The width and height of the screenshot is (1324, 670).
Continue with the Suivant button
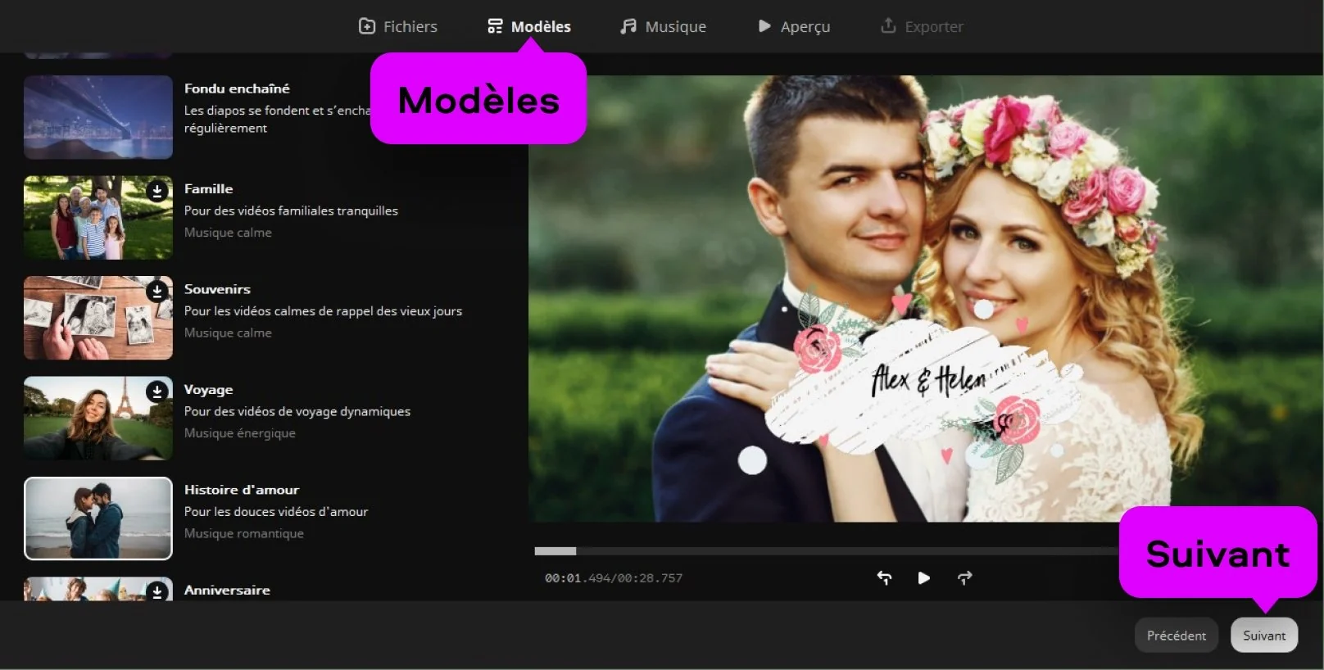point(1264,636)
